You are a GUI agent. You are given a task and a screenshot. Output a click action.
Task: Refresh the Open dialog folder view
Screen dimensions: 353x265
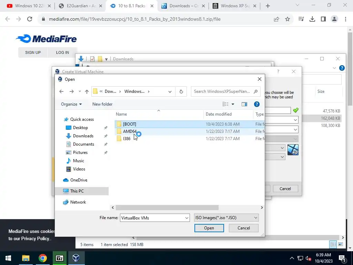(x=181, y=91)
